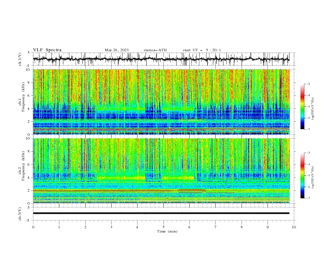Click the date label "Mar.26, 2023"
Image resolution: width=331 pixels, height=255 pixels.
(x=117, y=50)
